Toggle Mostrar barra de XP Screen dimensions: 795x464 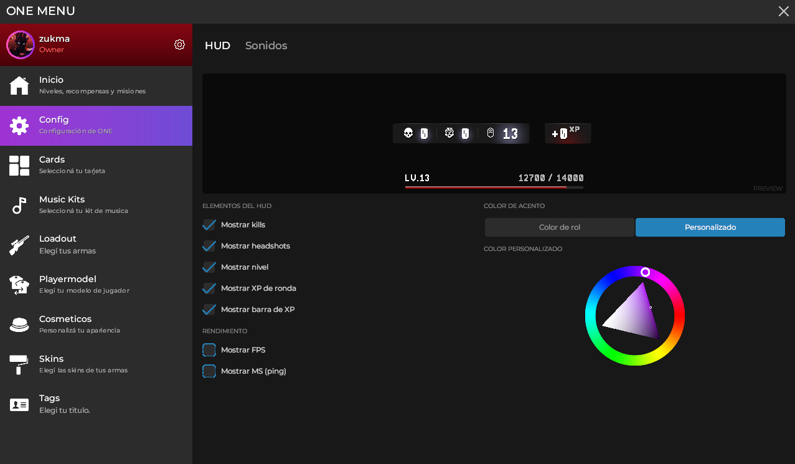[209, 310]
